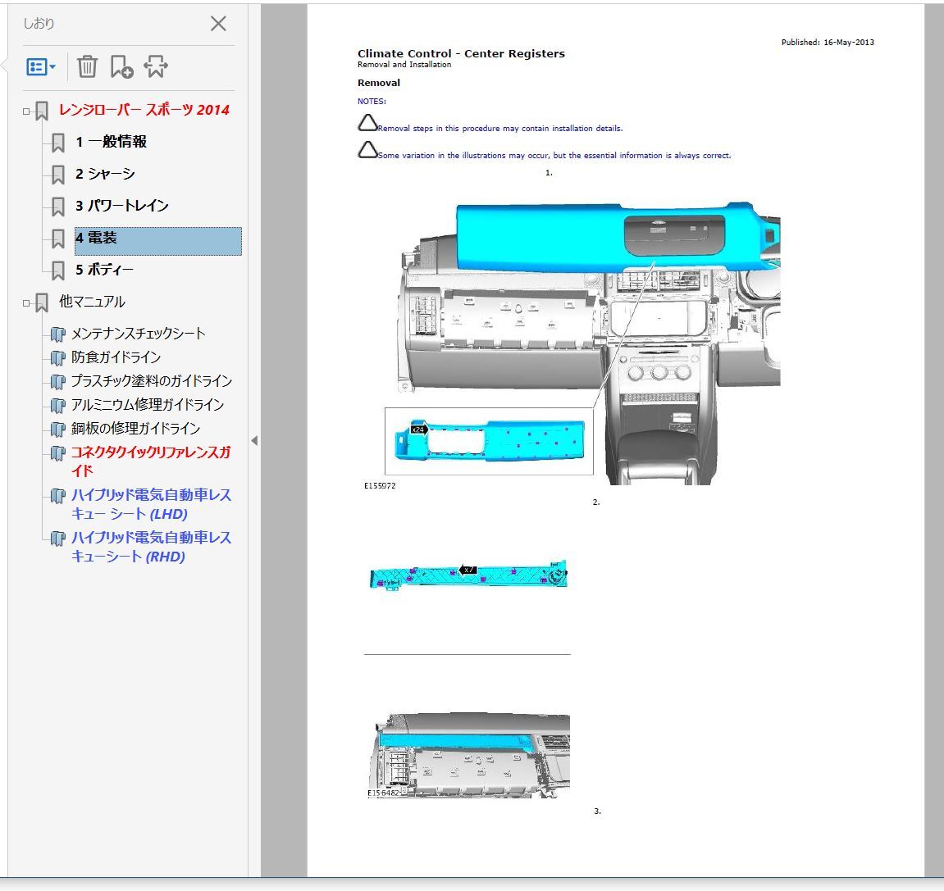Open メンテナンスチェックシート bookmark
The width and height of the screenshot is (944, 891).
coord(139,334)
